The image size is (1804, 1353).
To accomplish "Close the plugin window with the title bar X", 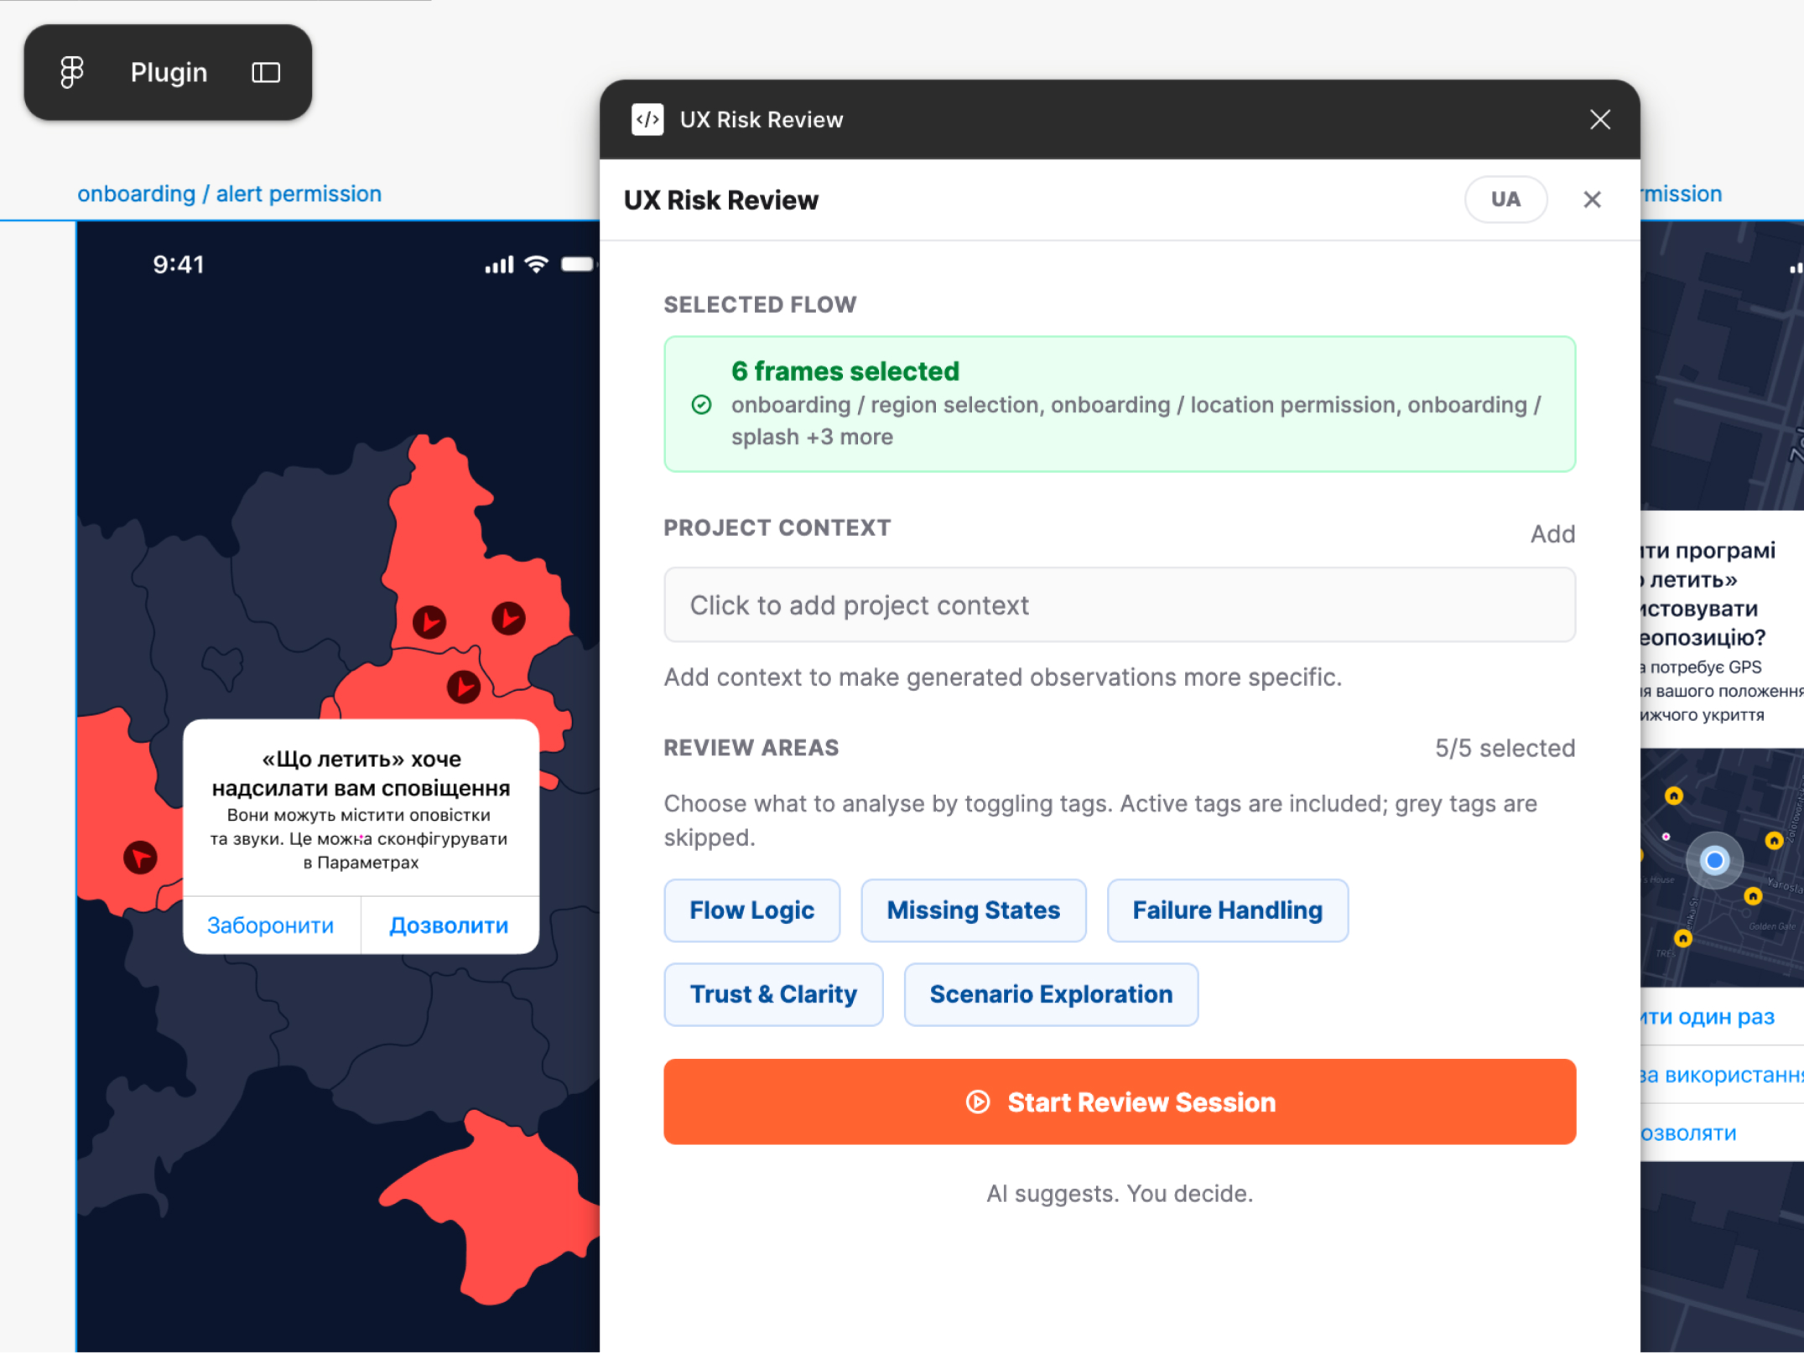I will (1600, 120).
